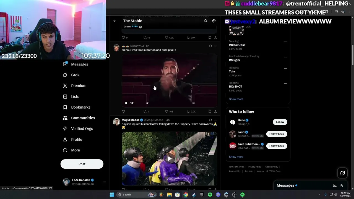The image size is (354, 199).
Task: Open options for #BlackOps7 trend
Action: 285,42
